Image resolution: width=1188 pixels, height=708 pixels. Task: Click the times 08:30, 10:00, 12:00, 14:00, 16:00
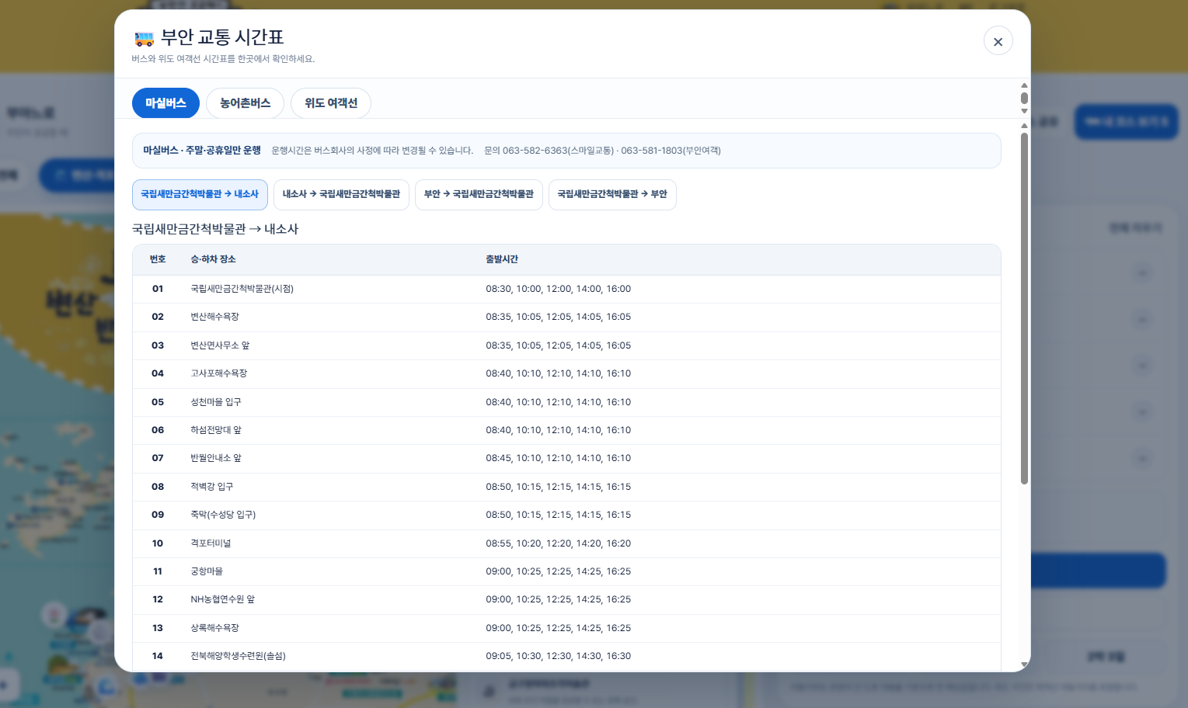[558, 289]
